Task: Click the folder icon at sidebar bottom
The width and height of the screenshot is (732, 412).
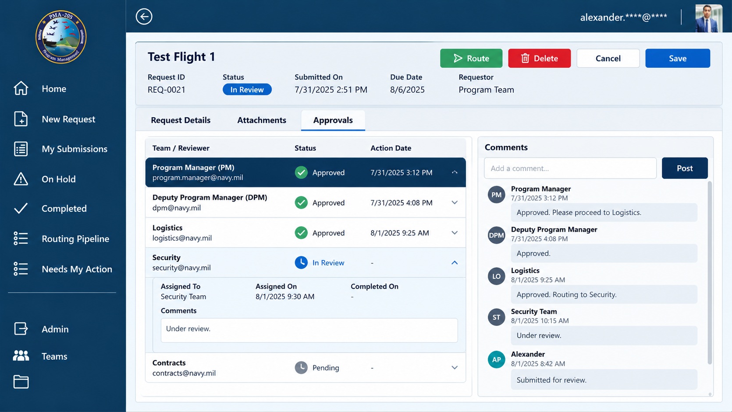Action: (21, 382)
